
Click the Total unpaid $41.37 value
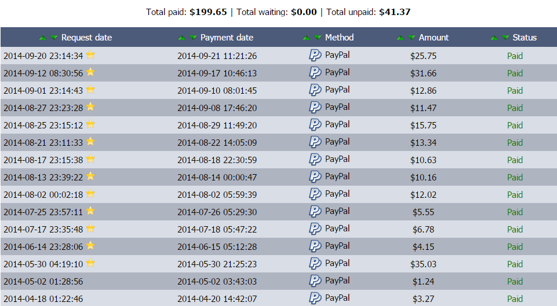pos(395,12)
